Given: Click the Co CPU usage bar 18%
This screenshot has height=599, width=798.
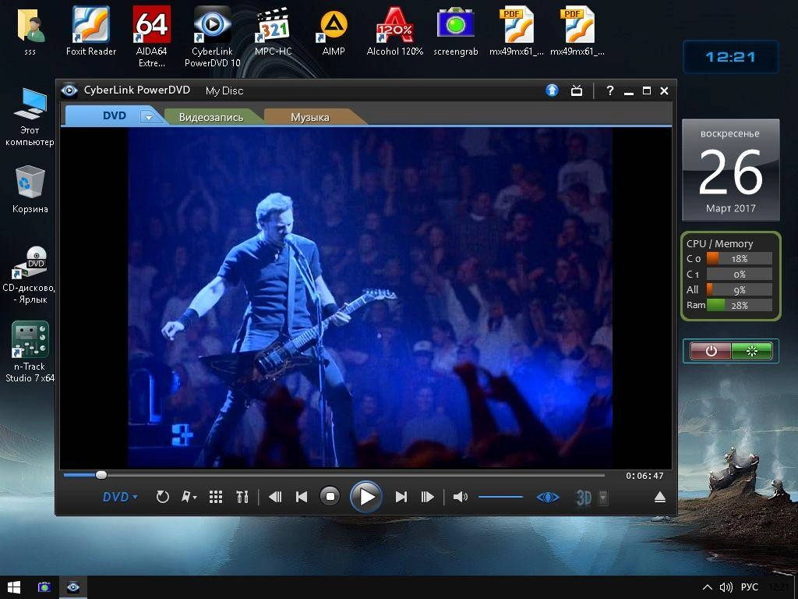Looking at the screenshot, I should pos(740,258).
